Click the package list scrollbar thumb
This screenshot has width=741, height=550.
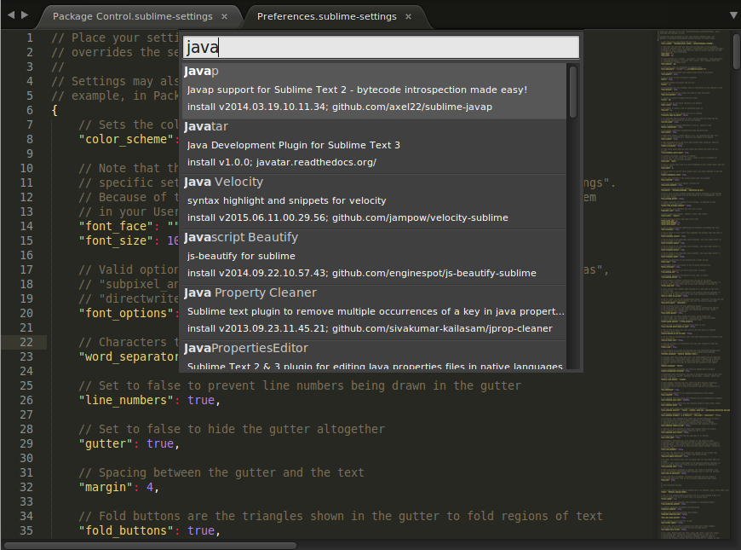pos(572,92)
